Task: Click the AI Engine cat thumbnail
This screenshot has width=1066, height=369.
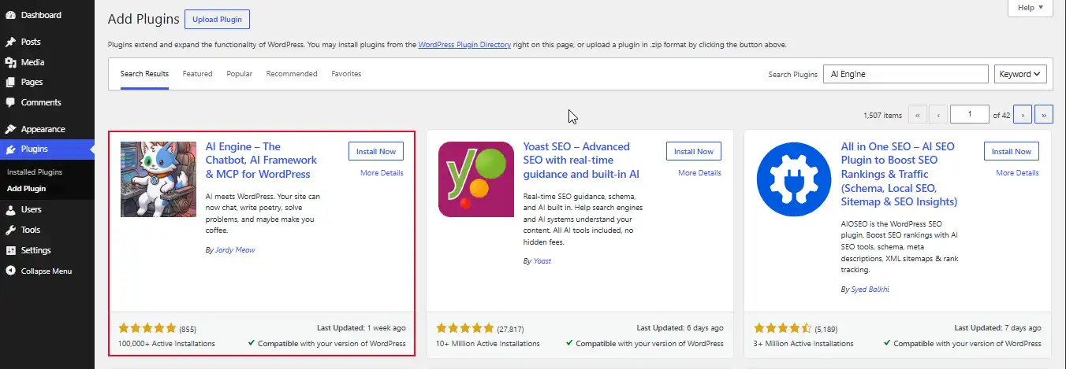Action: pos(158,179)
